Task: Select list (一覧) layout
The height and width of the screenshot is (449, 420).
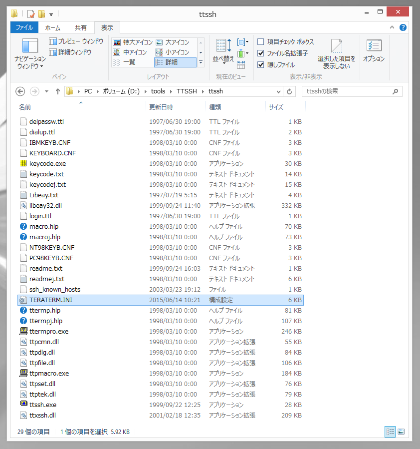Action: click(x=124, y=62)
